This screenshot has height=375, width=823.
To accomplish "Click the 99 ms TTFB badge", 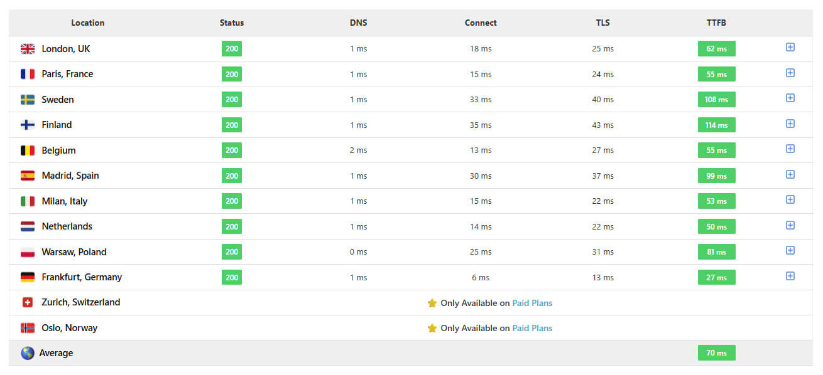I will pos(716,176).
